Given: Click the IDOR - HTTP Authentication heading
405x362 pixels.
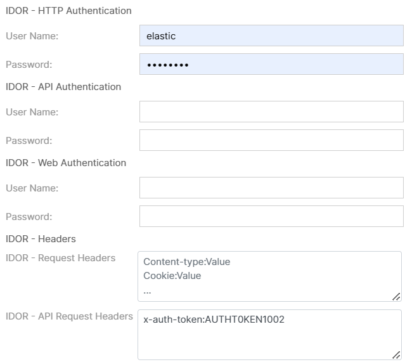Looking at the screenshot, I should (68, 11).
